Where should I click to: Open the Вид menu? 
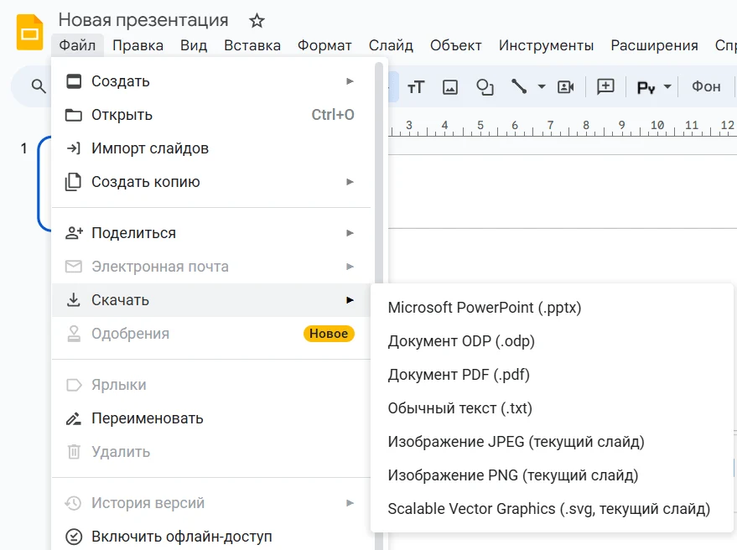[x=194, y=45]
